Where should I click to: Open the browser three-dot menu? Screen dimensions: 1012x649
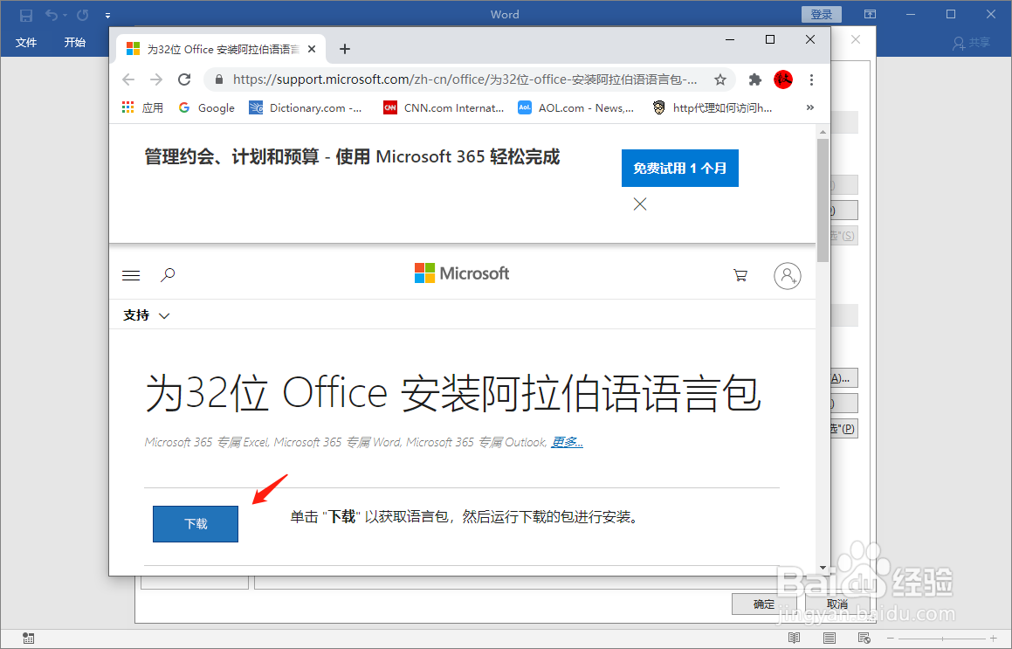coord(811,79)
